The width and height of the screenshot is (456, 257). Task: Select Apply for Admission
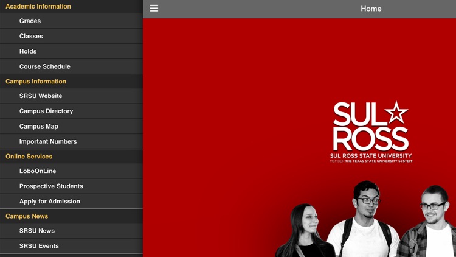71,202
